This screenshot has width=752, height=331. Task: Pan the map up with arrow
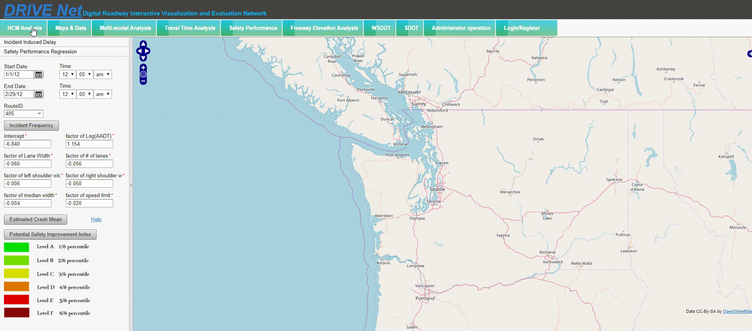pos(143,44)
